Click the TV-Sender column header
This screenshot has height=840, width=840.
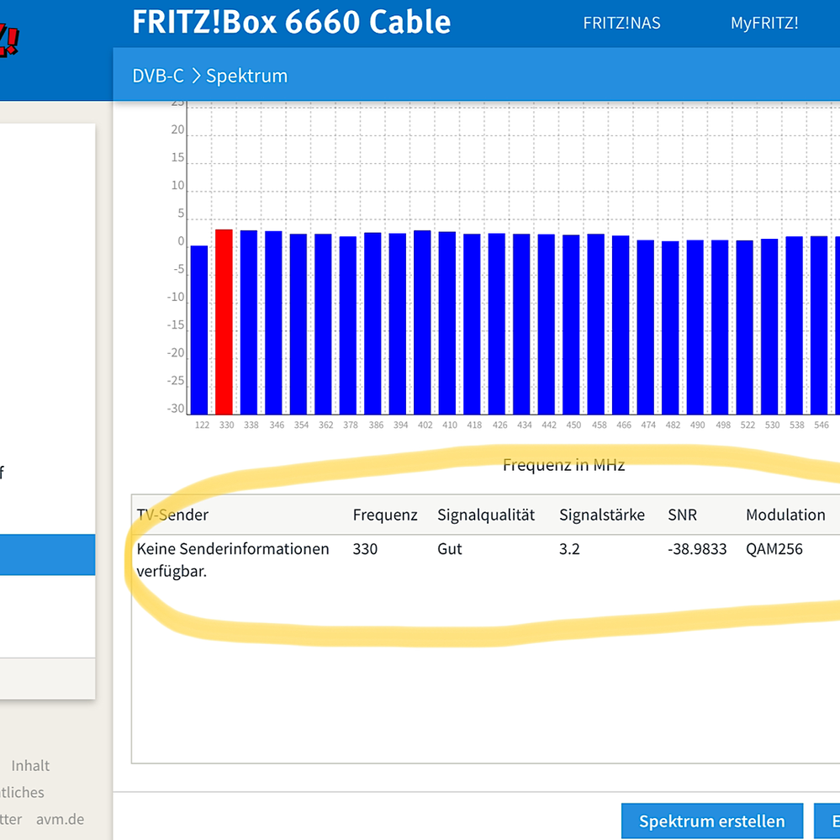pyautogui.click(x=172, y=515)
